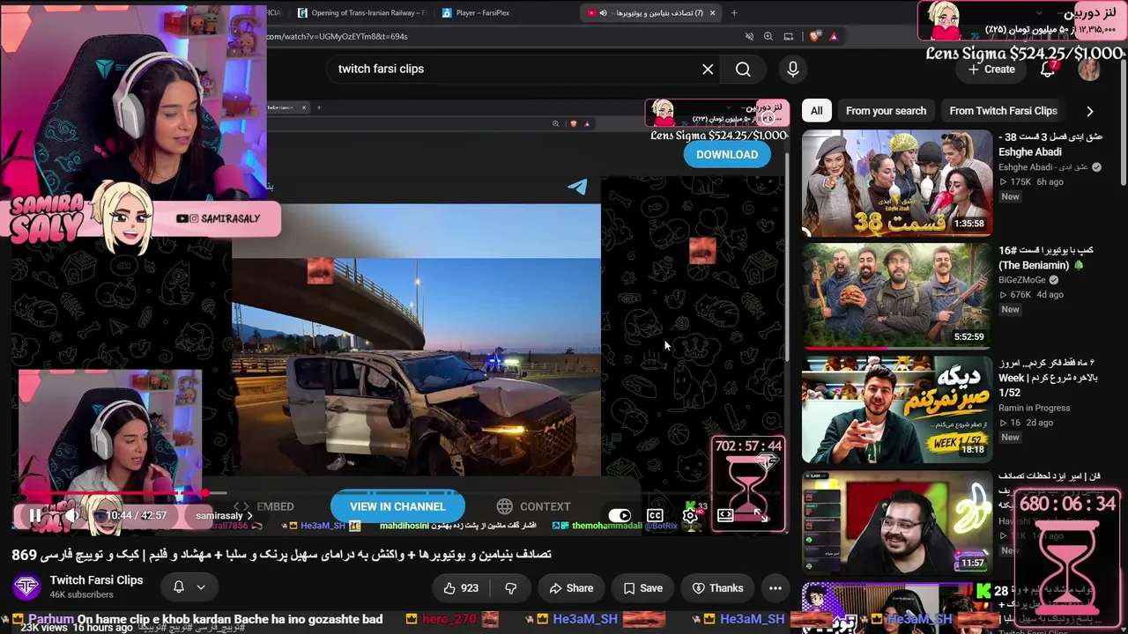Start voice search with the microphone
1128x634 pixels.
pos(793,69)
